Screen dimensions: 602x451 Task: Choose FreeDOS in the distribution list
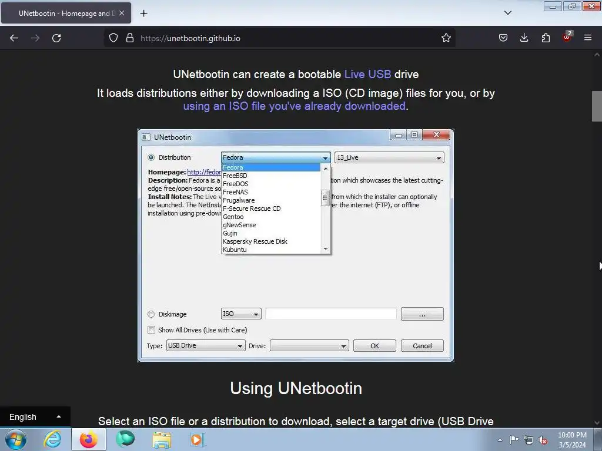[271, 184]
